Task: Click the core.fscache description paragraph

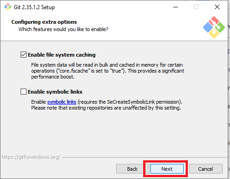Action: 107,71
